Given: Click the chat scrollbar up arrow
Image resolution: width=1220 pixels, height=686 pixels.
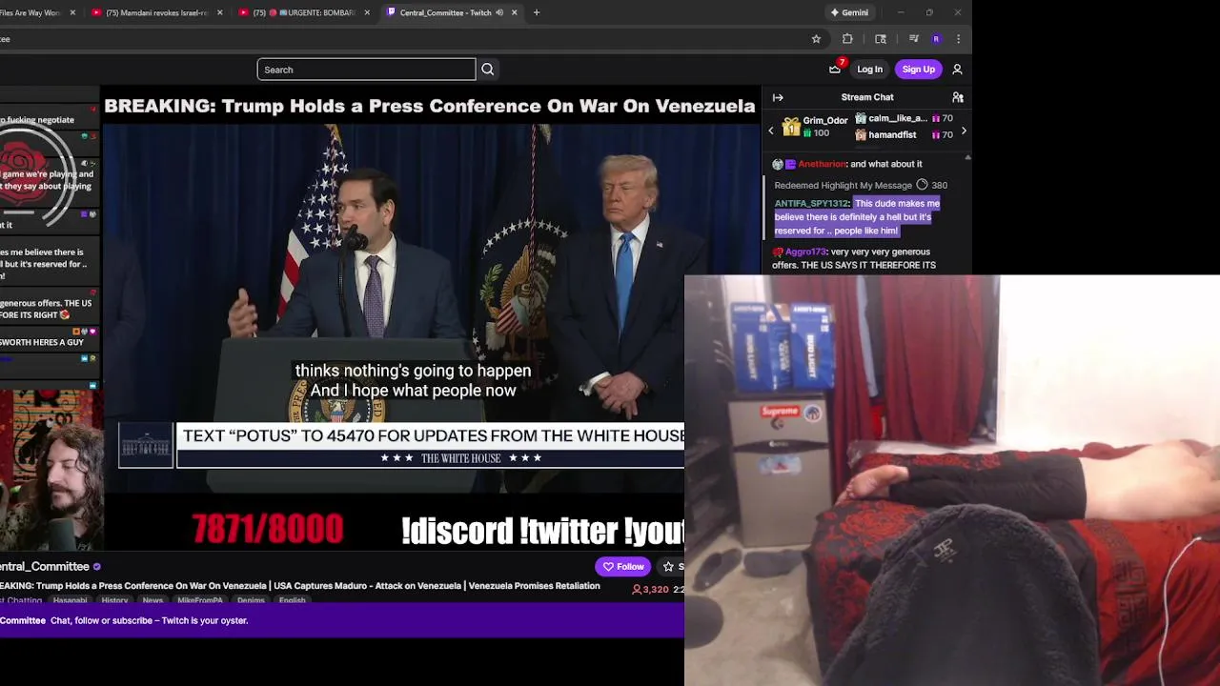Looking at the screenshot, I should [967, 157].
